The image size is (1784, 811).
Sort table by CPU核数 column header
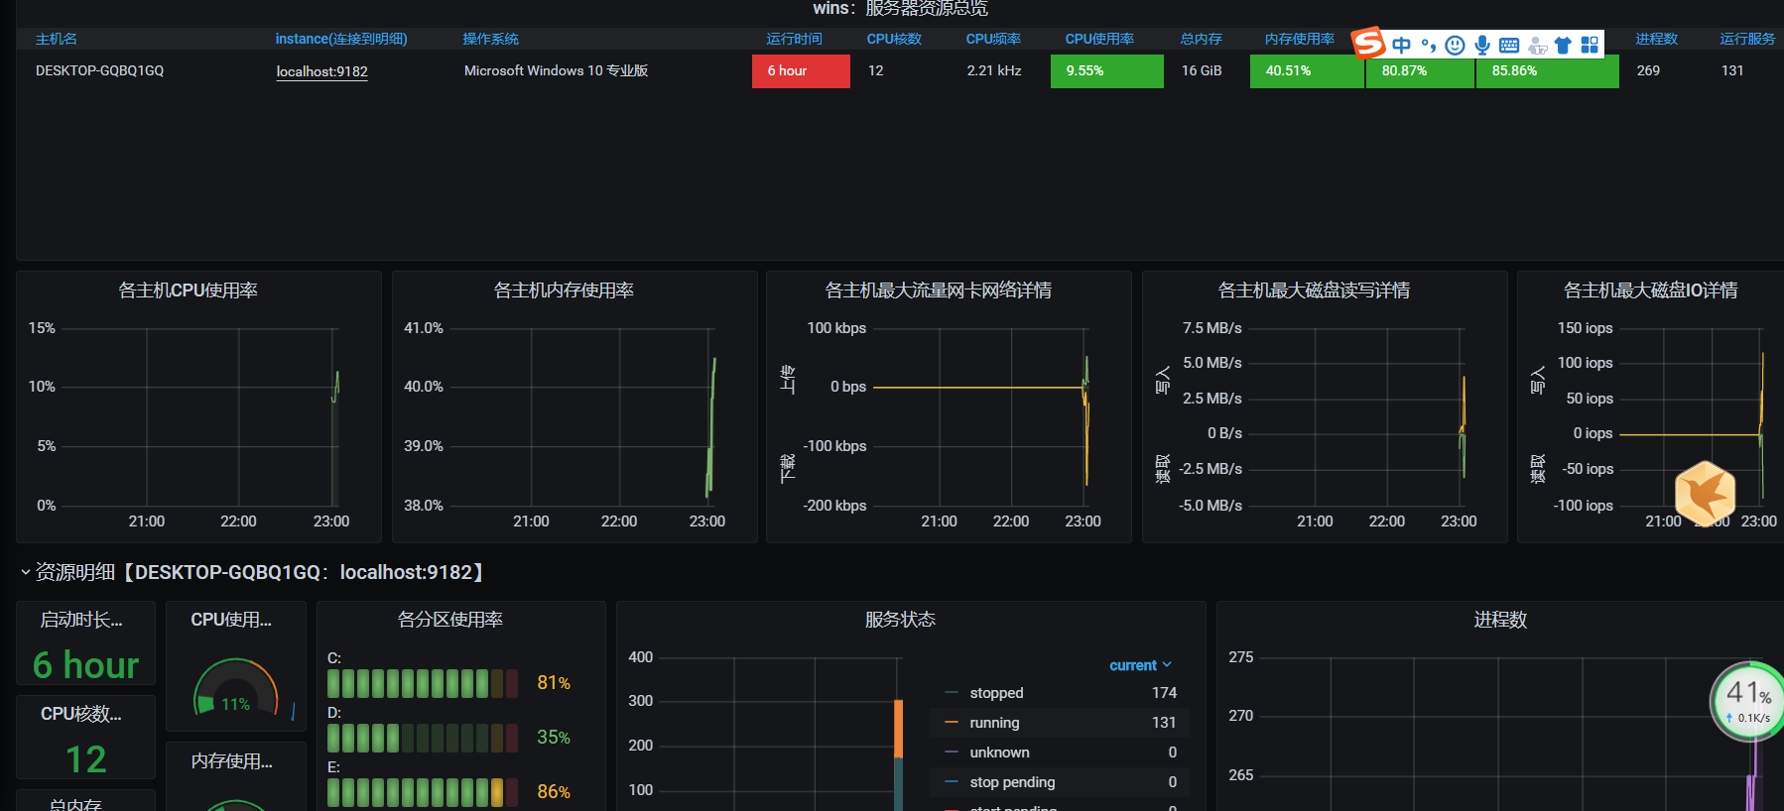[894, 39]
